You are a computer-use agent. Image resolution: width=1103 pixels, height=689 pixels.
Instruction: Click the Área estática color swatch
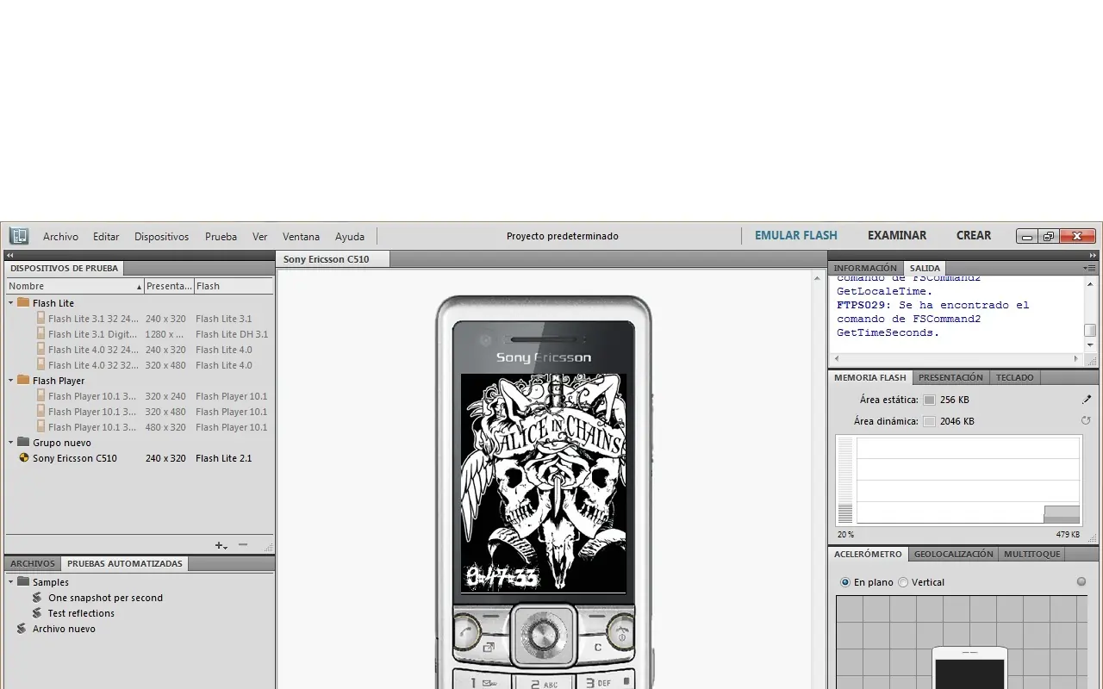point(929,400)
